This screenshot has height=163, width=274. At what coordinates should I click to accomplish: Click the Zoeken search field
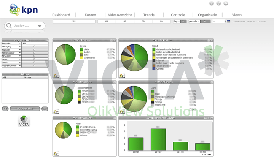coord(24,26)
